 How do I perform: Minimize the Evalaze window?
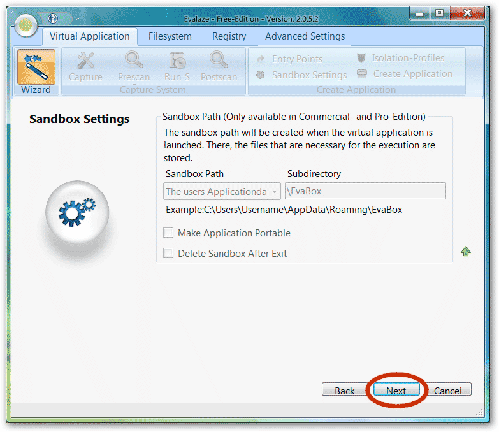tap(420, 13)
